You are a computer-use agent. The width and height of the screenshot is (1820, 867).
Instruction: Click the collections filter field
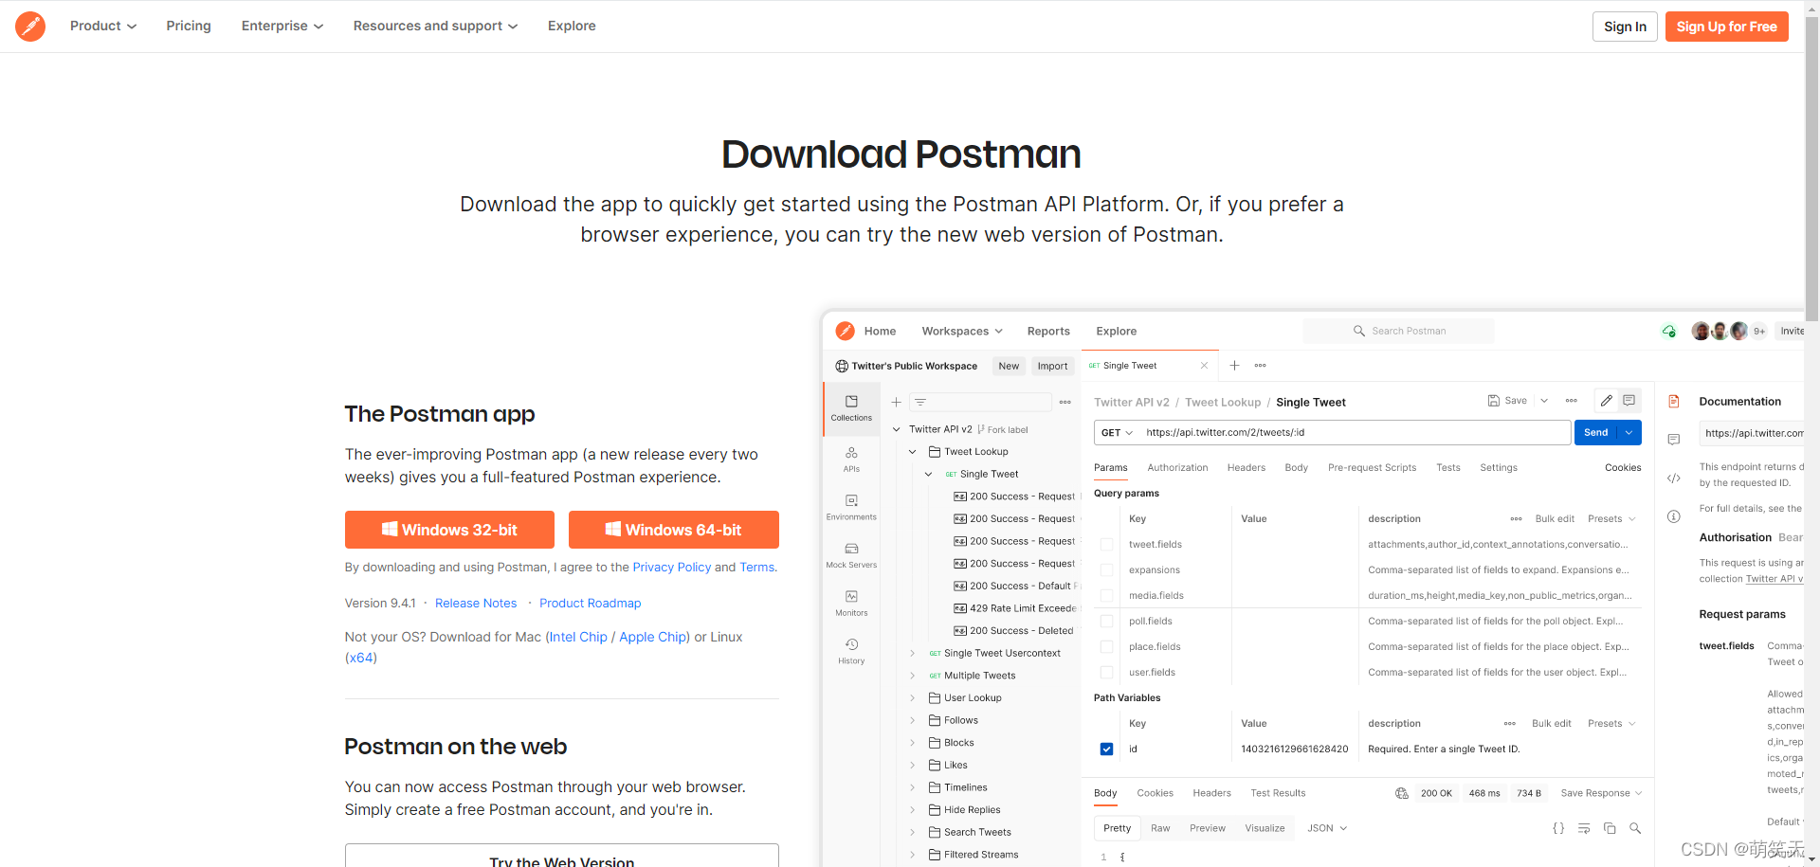pos(980,403)
